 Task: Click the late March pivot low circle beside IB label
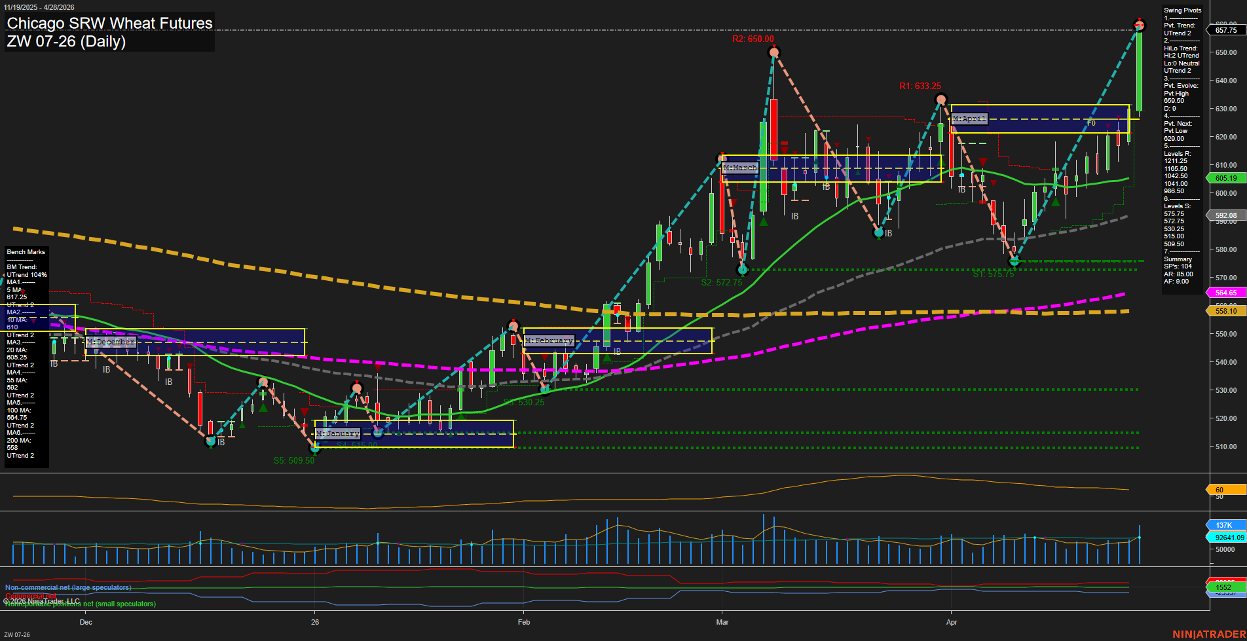tap(879, 232)
